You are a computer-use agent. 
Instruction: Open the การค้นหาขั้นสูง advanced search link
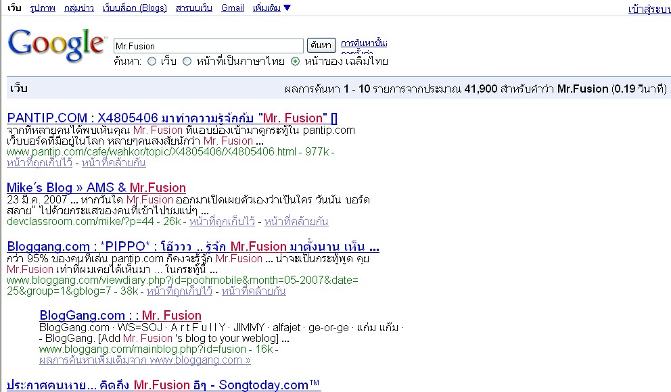[x=364, y=43]
